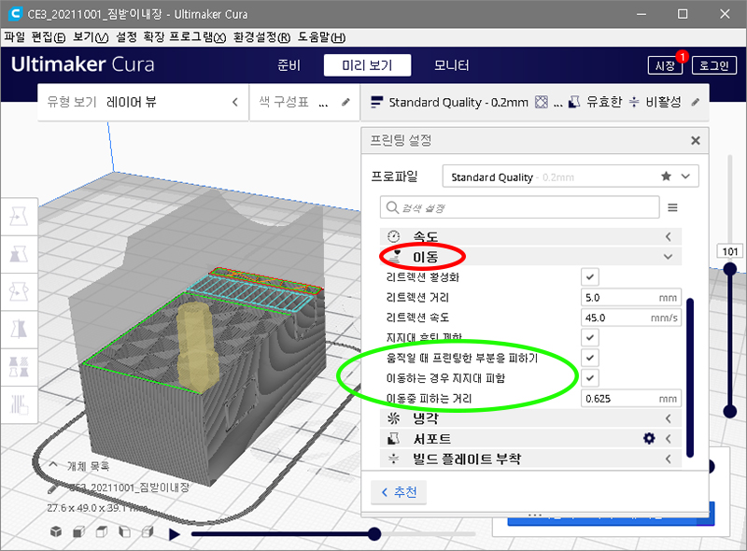
Task: Toggle 이동하는 경우 지지대 피함 checkbox
Action: point(590,378)
